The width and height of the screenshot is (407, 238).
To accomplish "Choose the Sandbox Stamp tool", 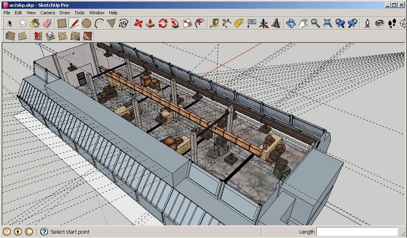I will coord(50,36).
